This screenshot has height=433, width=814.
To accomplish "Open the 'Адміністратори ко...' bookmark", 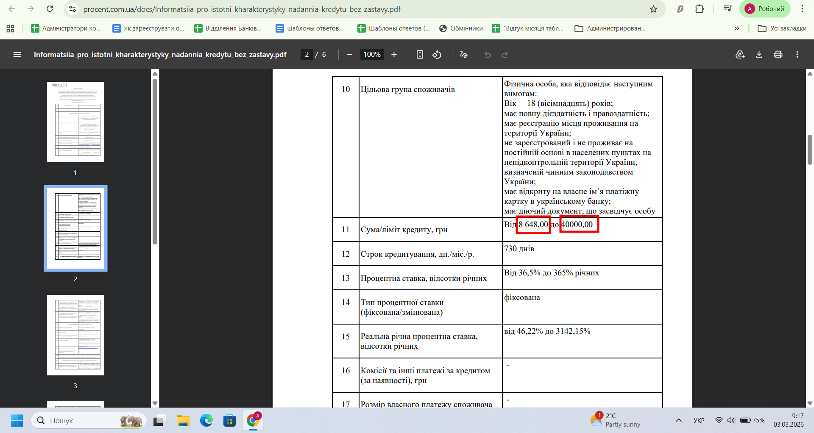I will pyautogui.click(x=66, y=28).
